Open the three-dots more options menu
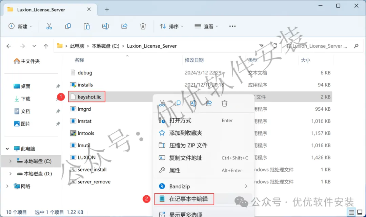 232,26
